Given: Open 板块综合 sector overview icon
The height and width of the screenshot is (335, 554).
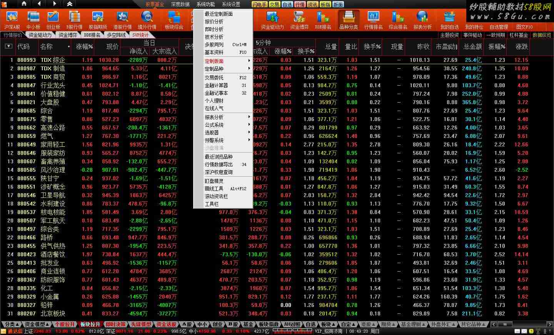Looking at the screenshot, I should pos(174,20).
